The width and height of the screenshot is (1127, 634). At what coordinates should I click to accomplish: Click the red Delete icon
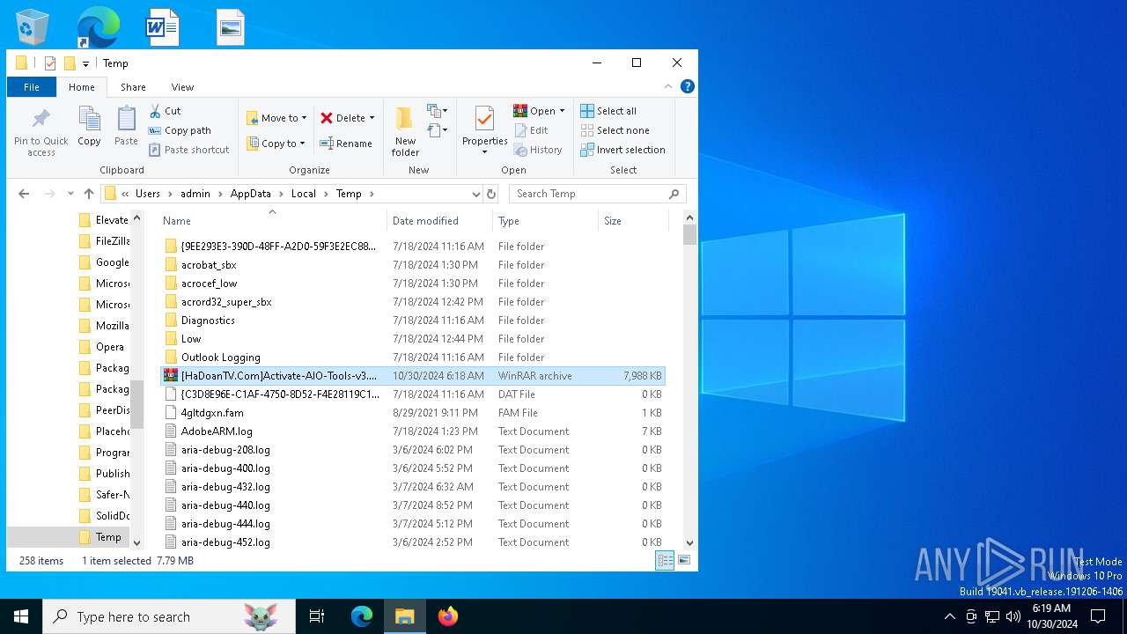pyautogui.click(x=327, y=118)
